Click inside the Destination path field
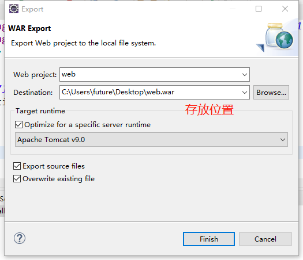The image size is (303, 260). pyautogui.click(x=151, y=93)
